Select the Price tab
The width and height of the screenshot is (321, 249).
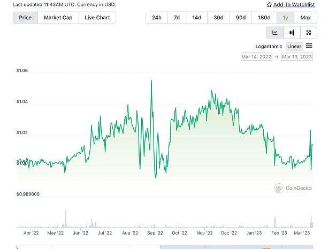(25, 18)
